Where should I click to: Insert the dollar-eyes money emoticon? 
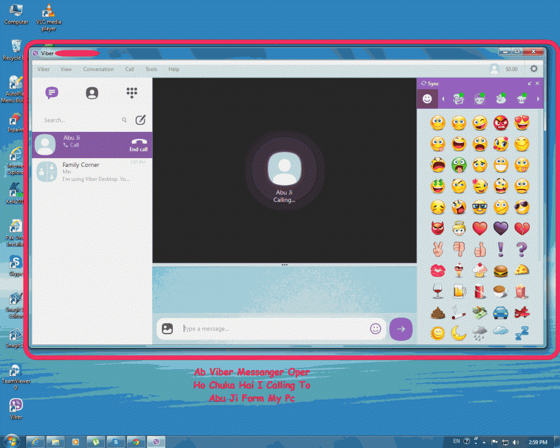pyautogui.click(x=438, y=186)
